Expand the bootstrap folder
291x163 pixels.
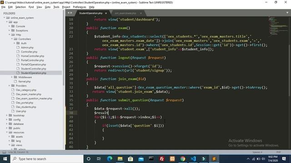pos(7,115)
